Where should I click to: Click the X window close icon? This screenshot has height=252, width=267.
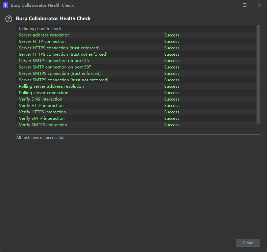tap(260, 5)
